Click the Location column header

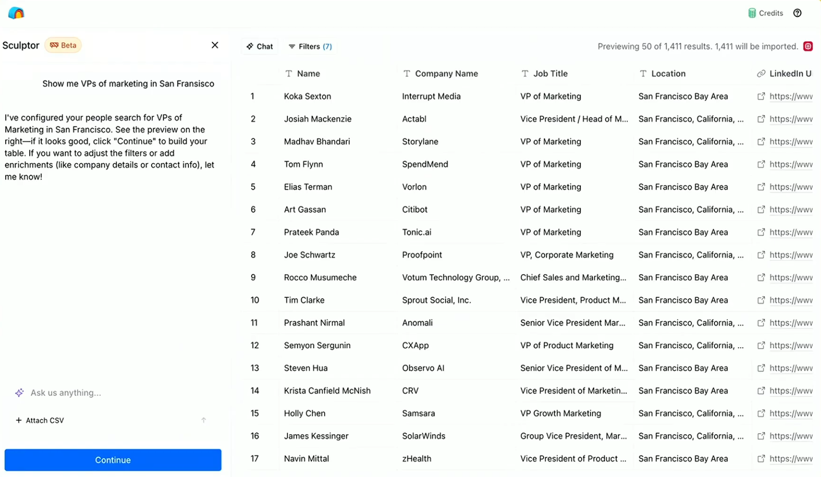pos(662,73)
